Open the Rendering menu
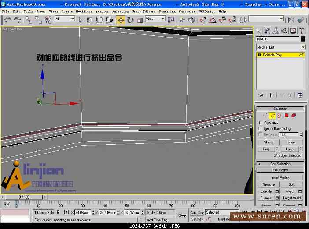This screenshot has height=229, width=309. point(167,11)
